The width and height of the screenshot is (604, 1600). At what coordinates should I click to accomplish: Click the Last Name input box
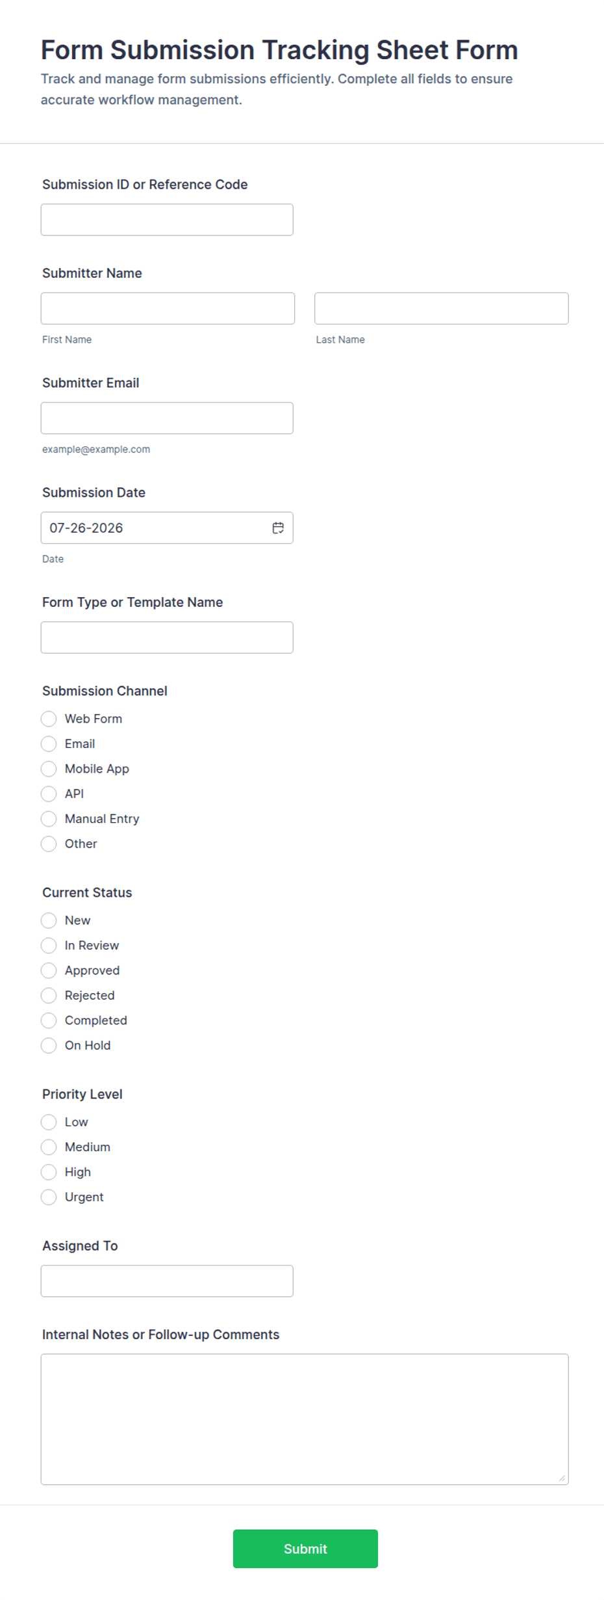(x=442, y=308)
